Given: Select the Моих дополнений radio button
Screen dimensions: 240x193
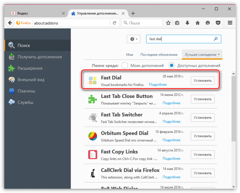Looking at the screenshot, I should pyautogui.click(x=125, y=65).
